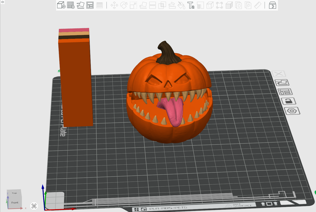Open the Text shape tool (Ta)
This screenshot has width=316, height=212.
[191, 5]
